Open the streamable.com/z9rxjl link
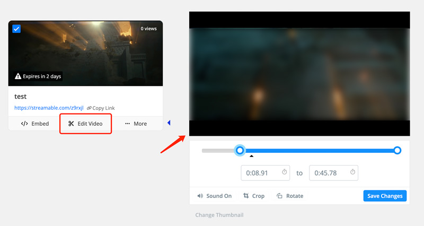This screenshot has width=424, height=226. pos(49,108)
